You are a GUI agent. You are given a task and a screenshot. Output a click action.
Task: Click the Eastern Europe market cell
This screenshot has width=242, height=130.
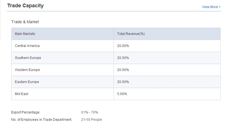coord(27,82)
